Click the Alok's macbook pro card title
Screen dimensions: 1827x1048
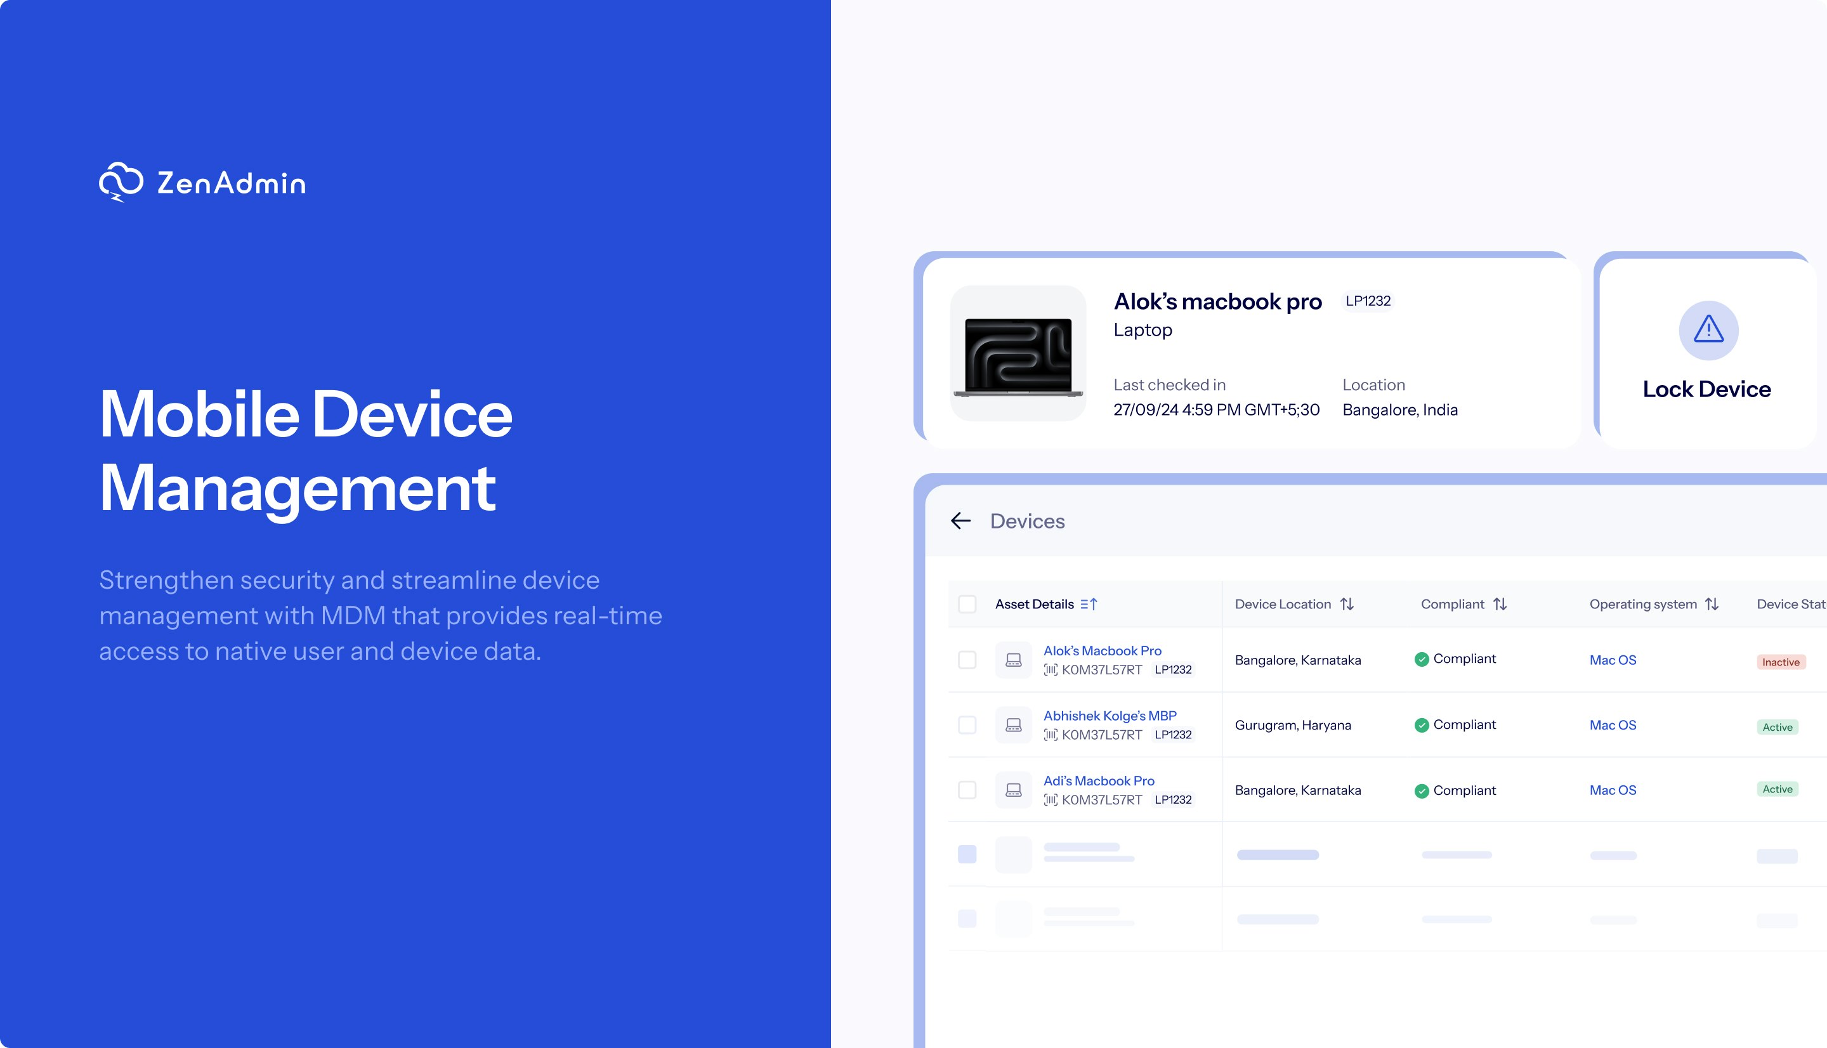pyautogui.click(x=1217, y=301)
